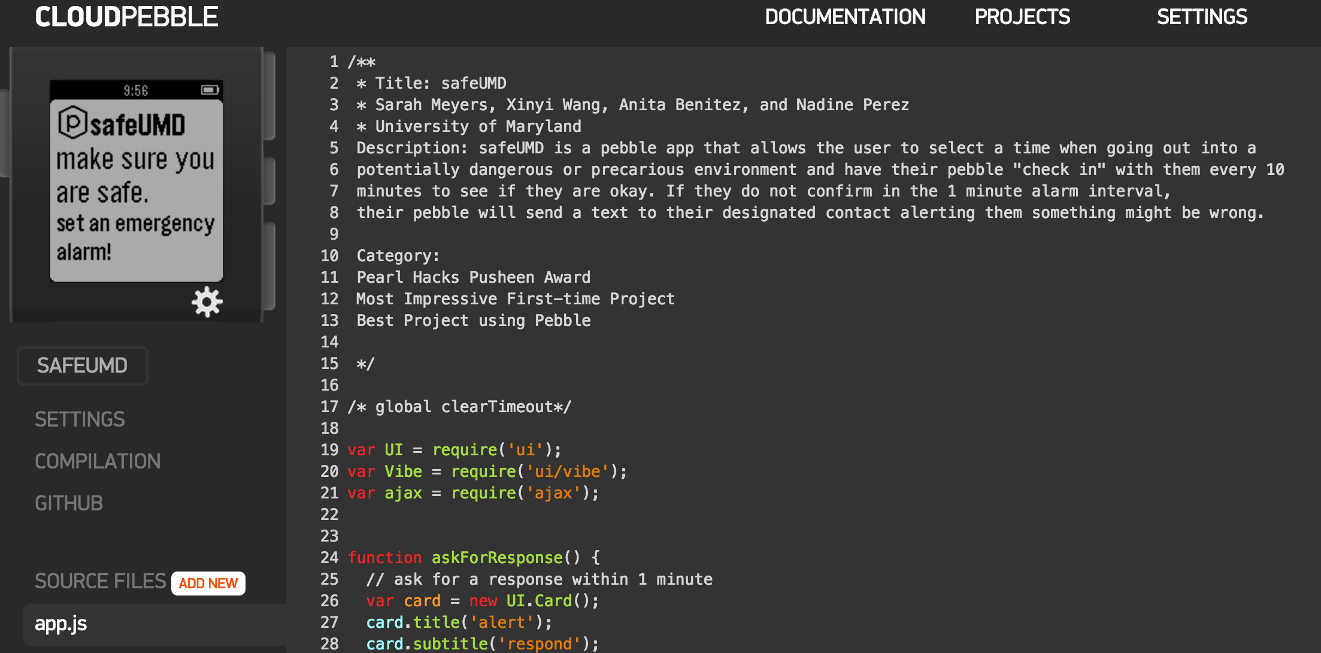
Task: Click the SAFEUMD project name button
Action: (x=83, y=365)
